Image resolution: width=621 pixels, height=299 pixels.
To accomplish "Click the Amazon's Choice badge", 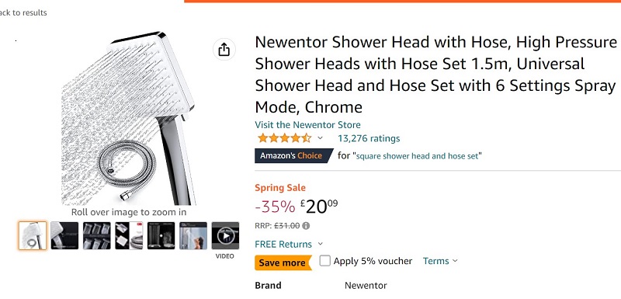I will click(x=294, y=155).
